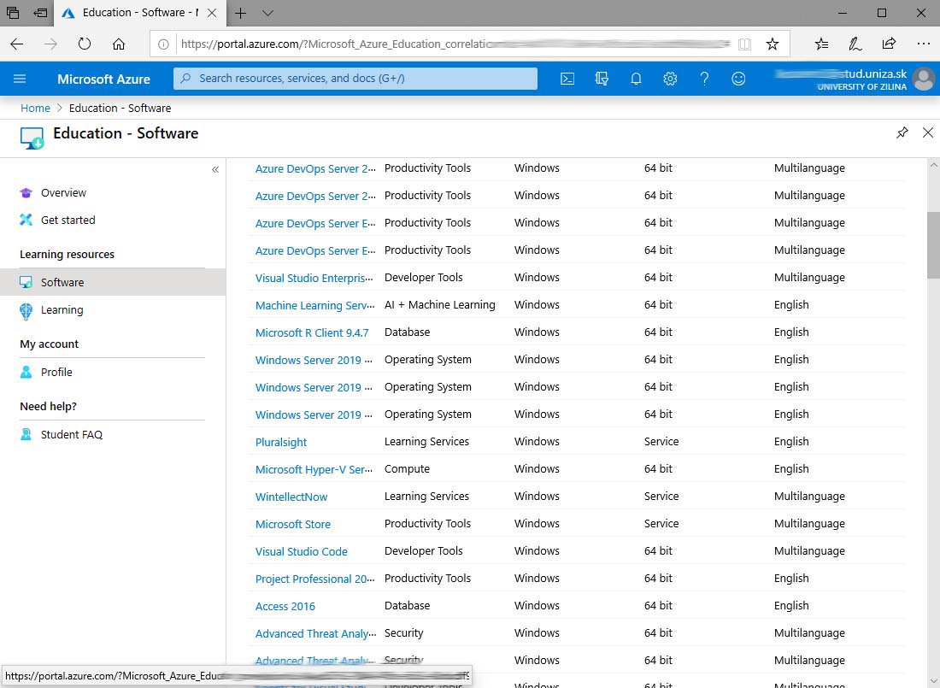Open Directory and subscription filter icon
940x688 pixels.
coord(602,79)
